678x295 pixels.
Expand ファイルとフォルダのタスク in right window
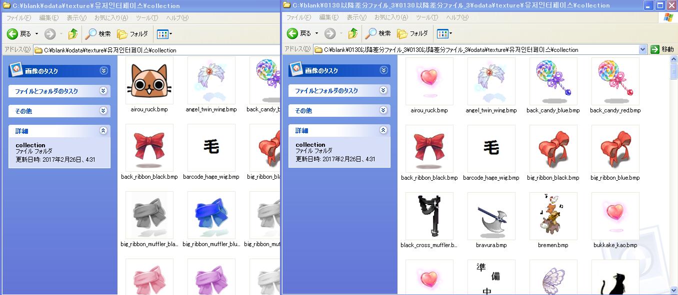[383, 90]
